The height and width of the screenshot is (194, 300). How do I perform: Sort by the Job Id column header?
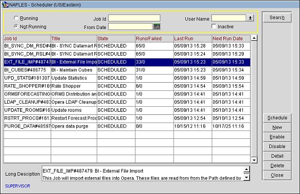[27, 38]
